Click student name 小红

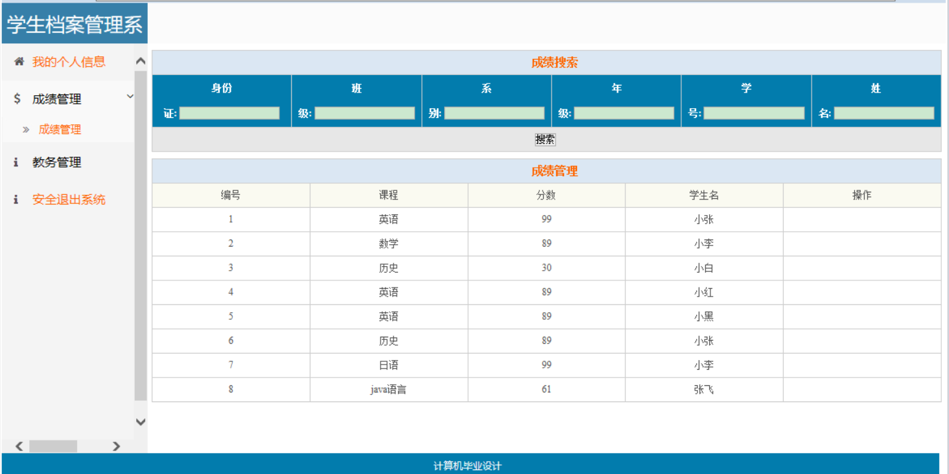(x=704, y=292)
